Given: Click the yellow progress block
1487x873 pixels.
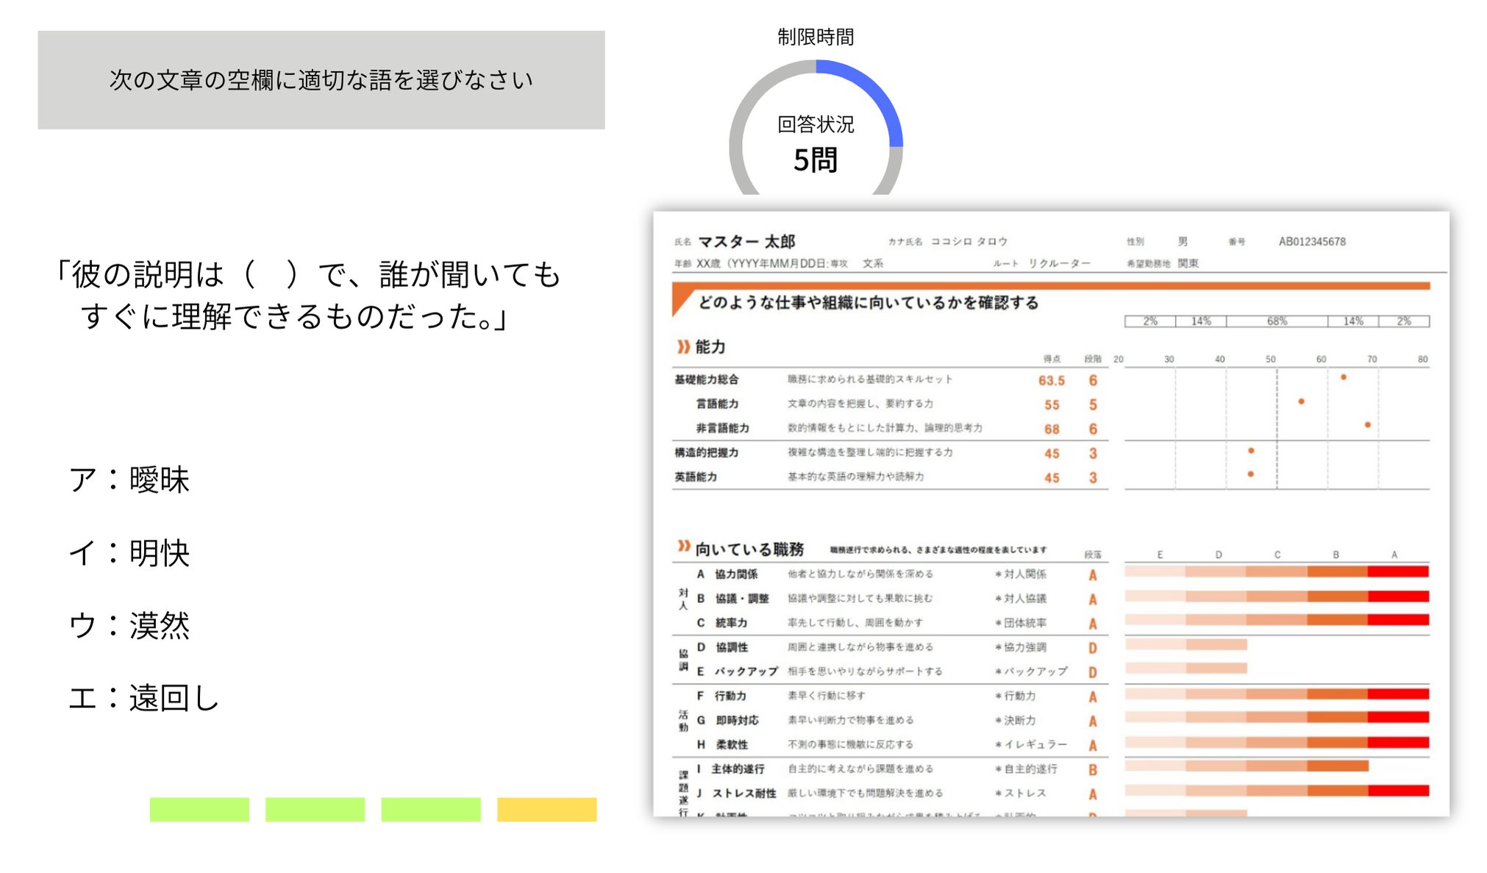Looking at the screenshot, I should (x=546, y=809).
